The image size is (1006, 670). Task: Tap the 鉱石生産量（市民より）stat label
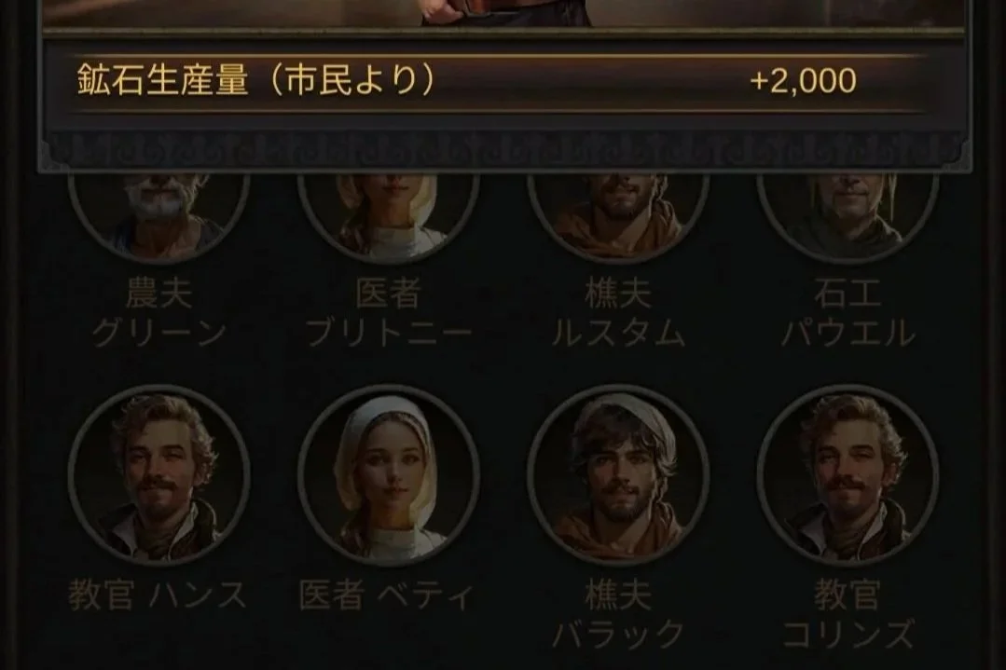click(256, 81)
